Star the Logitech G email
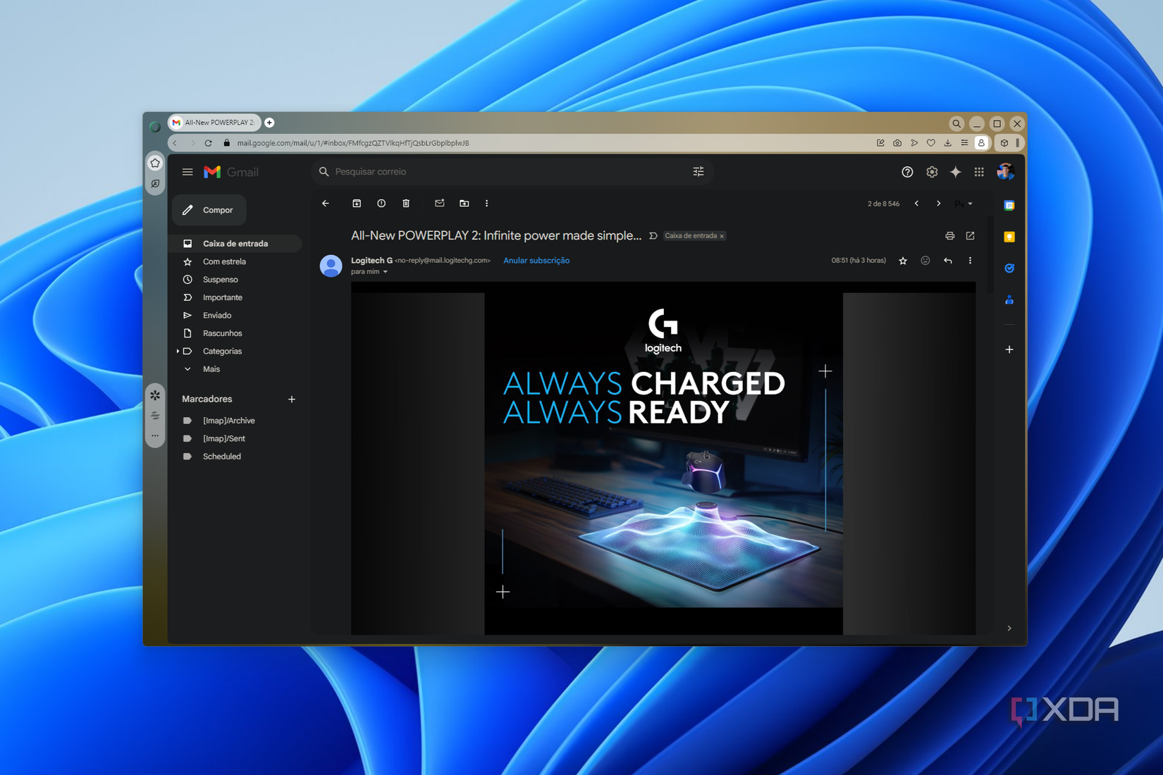Image resolution: width=1163 pixels, height=775 pixels. point(903,261)
